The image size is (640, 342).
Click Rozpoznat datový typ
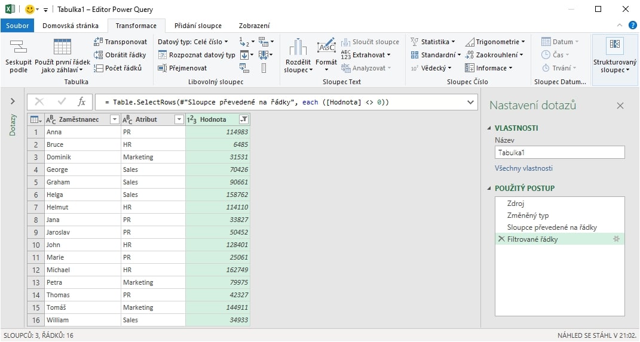click(197, 55)
